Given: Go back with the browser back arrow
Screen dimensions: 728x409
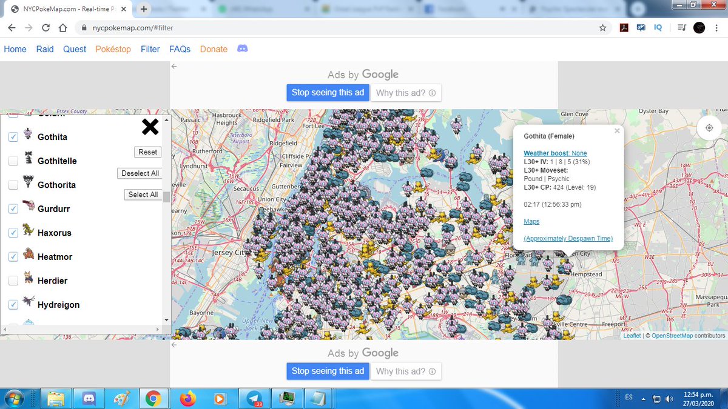Looking at the screenshot, I should point(12,28).
